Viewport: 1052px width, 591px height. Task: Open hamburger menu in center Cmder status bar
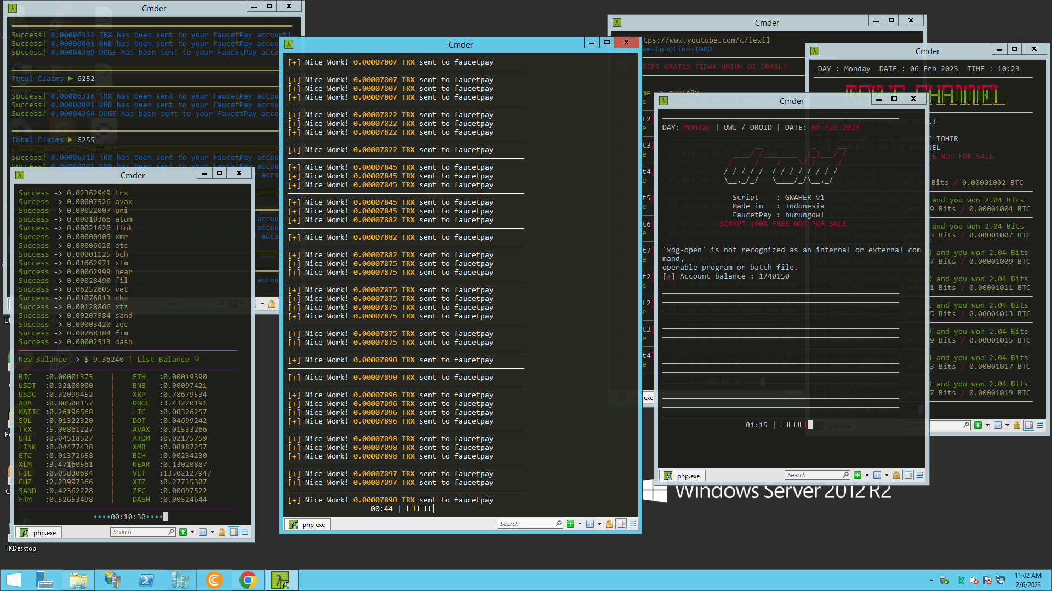point(633,524)
